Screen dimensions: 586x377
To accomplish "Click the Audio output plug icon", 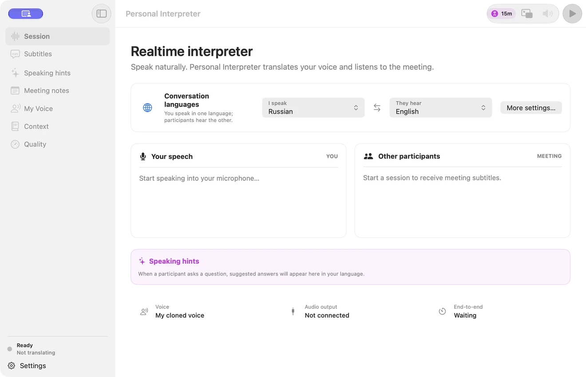I will point(293,311).
